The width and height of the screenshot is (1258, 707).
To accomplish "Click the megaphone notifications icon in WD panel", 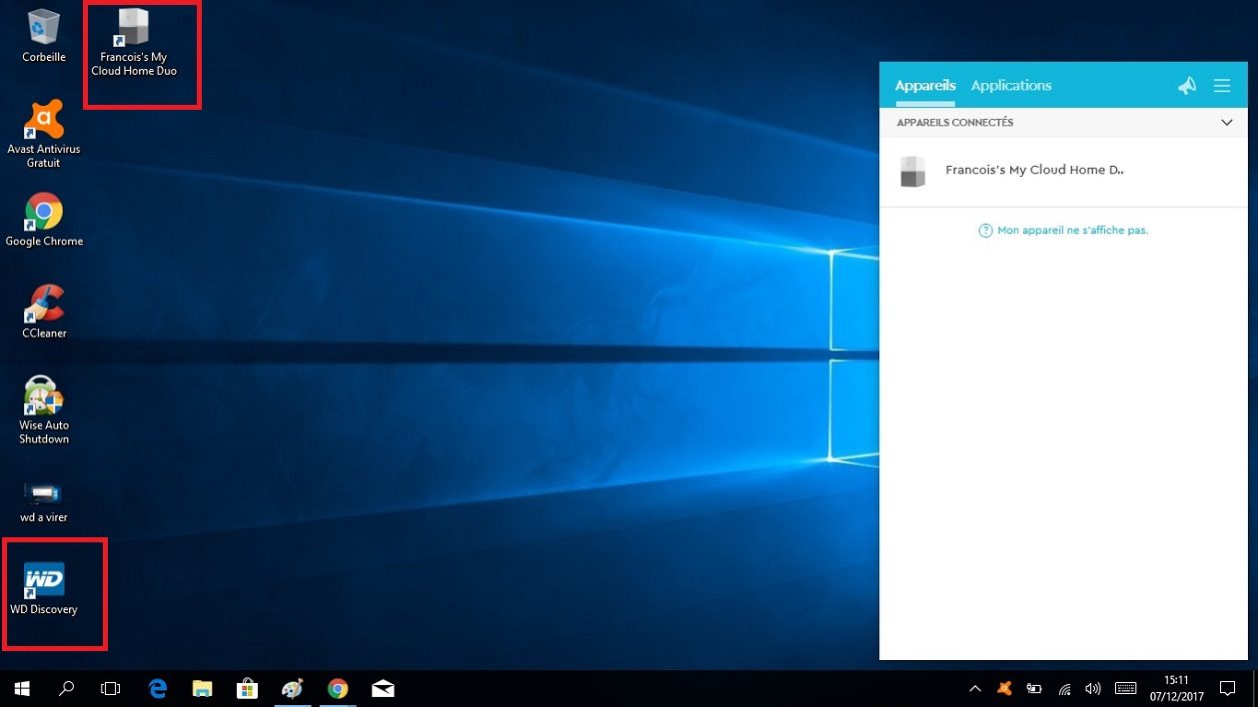I will pyautogui.click(x=1187, y=86).
